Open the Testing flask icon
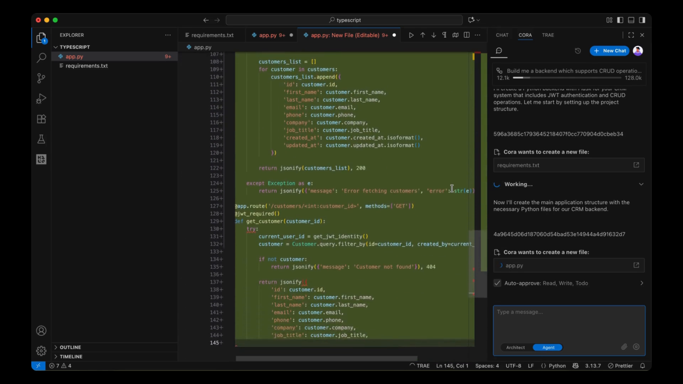Viewport: 683px width, 384px height. pyautogui.click(x=41, y=139)
